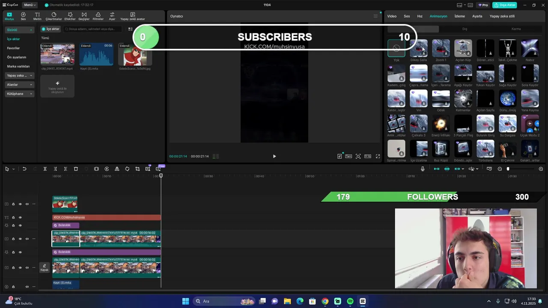The width and height of the screenshot is (548, 308).
Task: Click the Kapak cover button
Action: pos(45,268)
